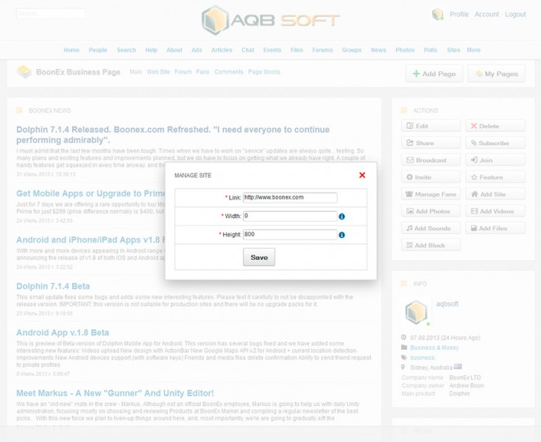The image size is (541, 442).
Task: Click the user avatar icon near Profile
Action: [x=437, y=14]
